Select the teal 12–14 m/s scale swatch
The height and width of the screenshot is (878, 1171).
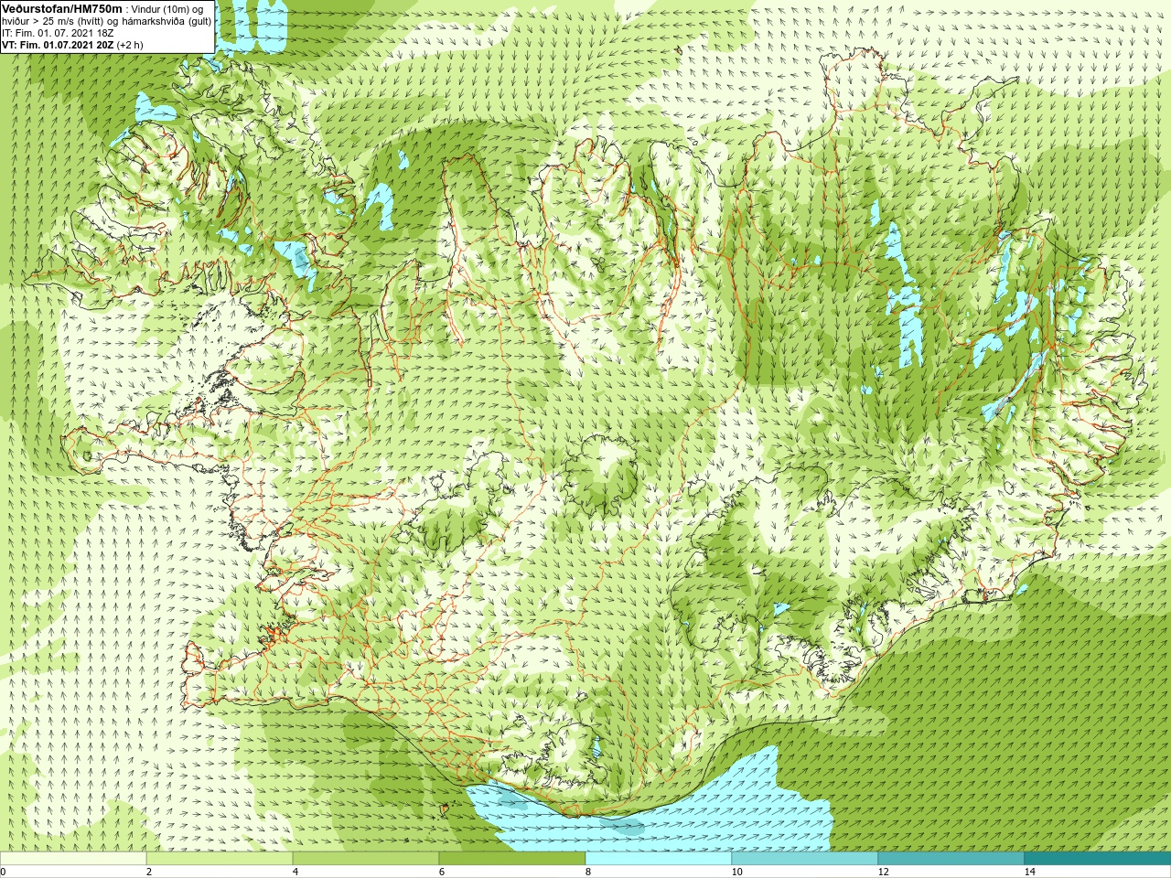pos(951,859)
